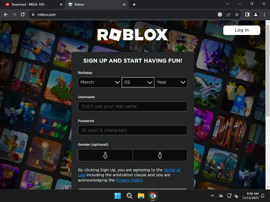
Task: Show hidden system tray icons
Action: [x=213, y=196]
